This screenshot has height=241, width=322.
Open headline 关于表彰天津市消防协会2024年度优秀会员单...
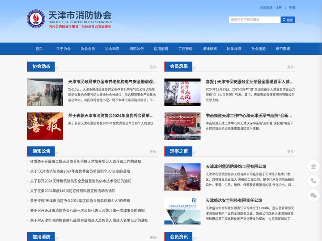pos(111,116)
